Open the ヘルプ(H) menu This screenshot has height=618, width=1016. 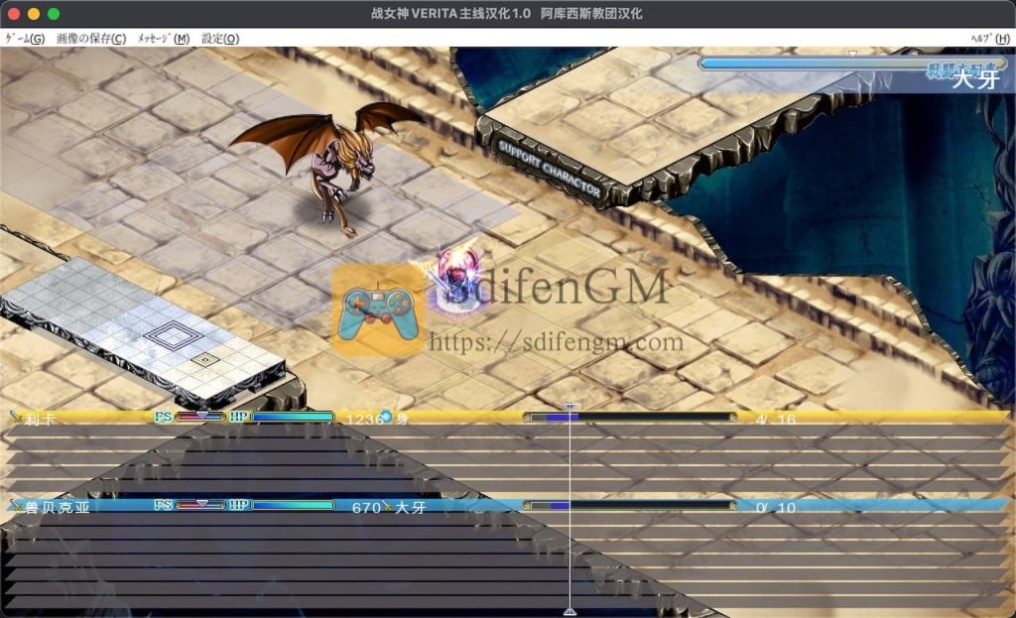click(x=991, y=39)
